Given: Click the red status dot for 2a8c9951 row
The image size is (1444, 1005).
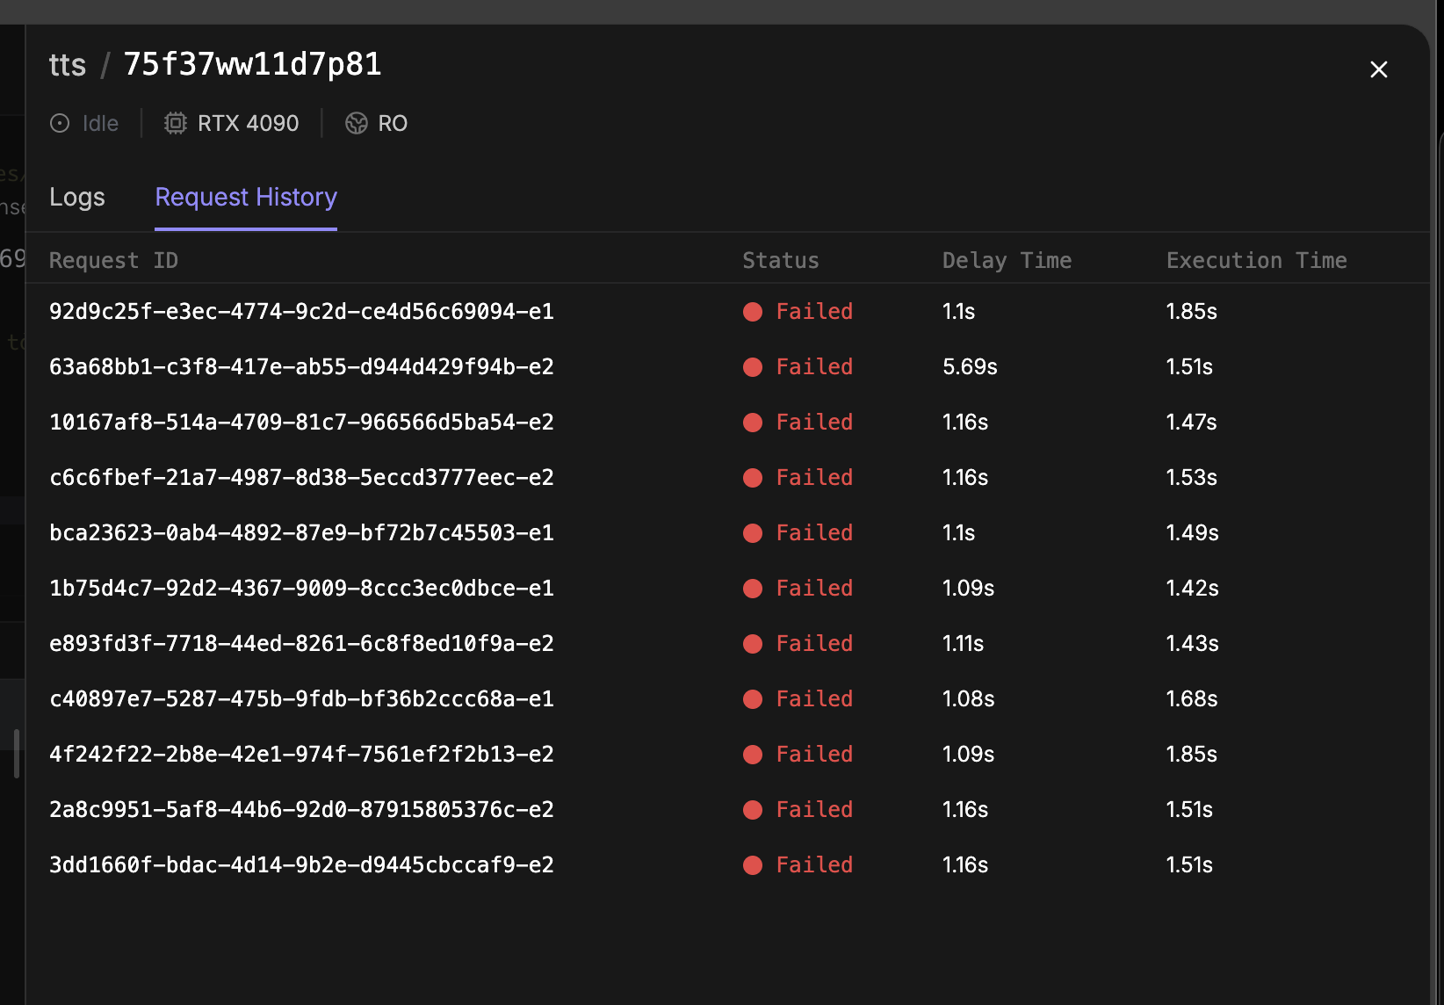Looking at the screenshot, I should pos(753,810).
